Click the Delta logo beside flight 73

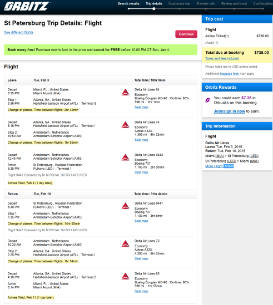[x=126, y=243]
